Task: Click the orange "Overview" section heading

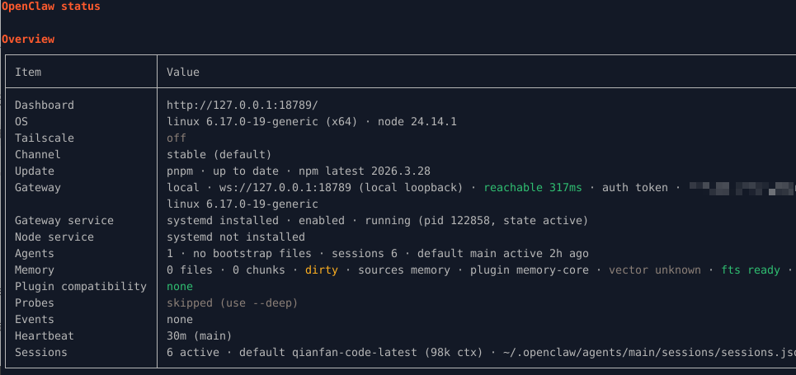Action: point(28,39)
